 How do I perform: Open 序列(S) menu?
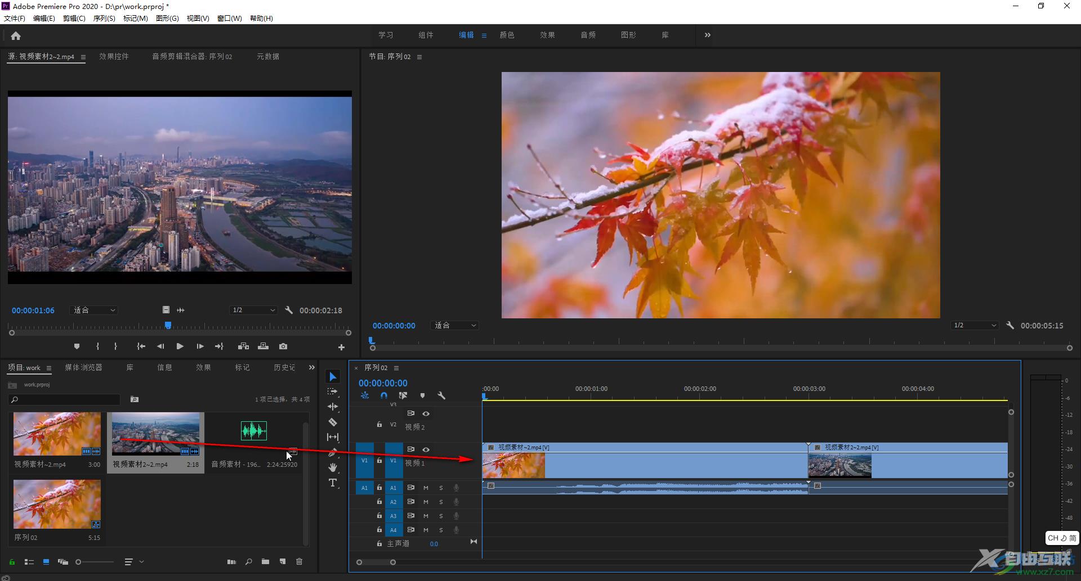click(x=104, y=18)
